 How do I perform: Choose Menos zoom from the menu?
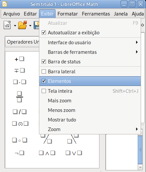[x=90, y=110]
